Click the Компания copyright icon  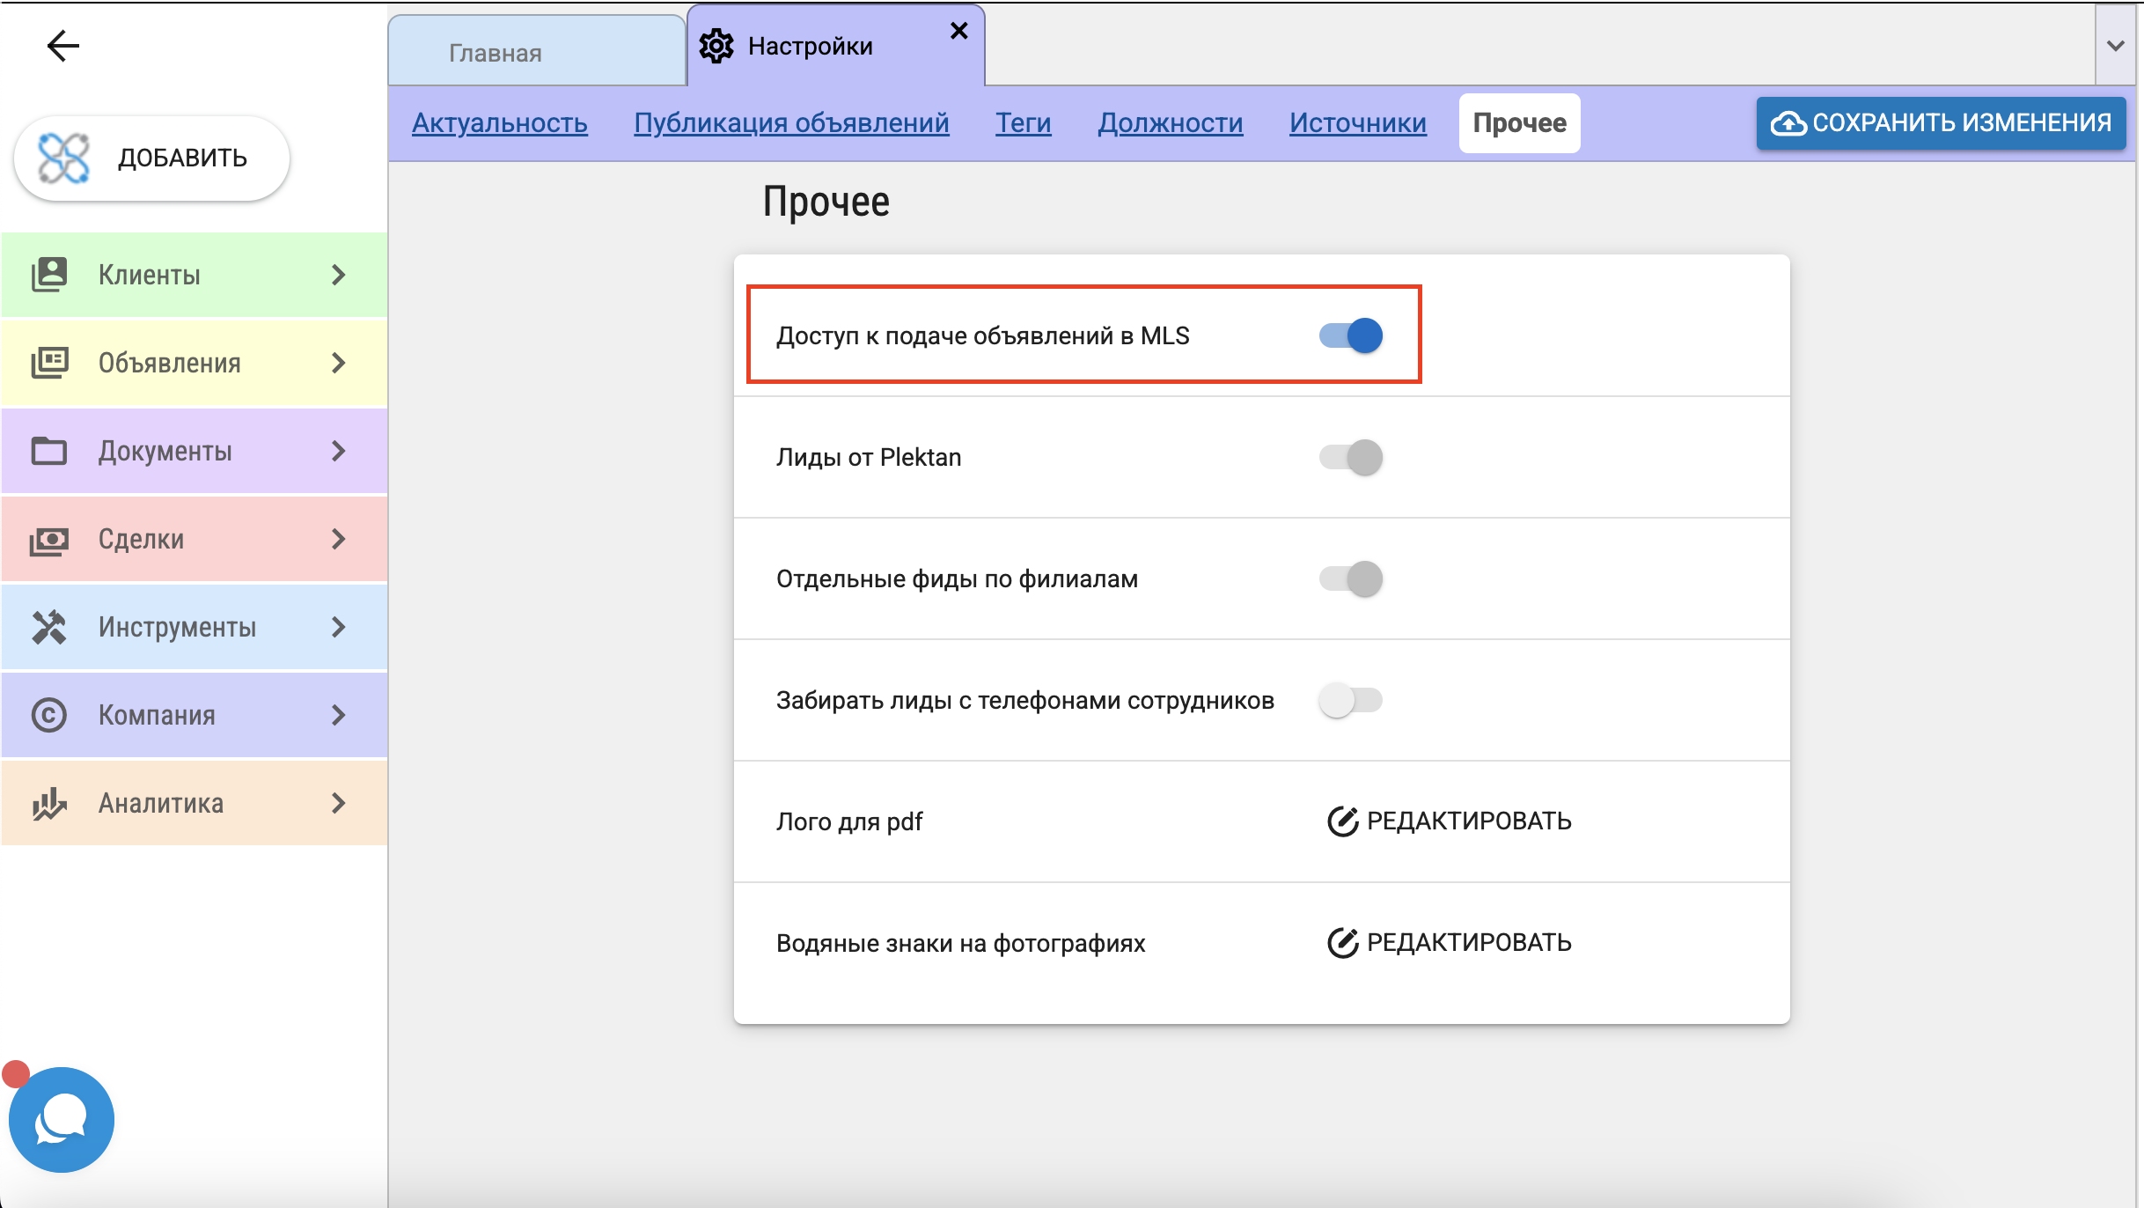click(x=49, y=715)
